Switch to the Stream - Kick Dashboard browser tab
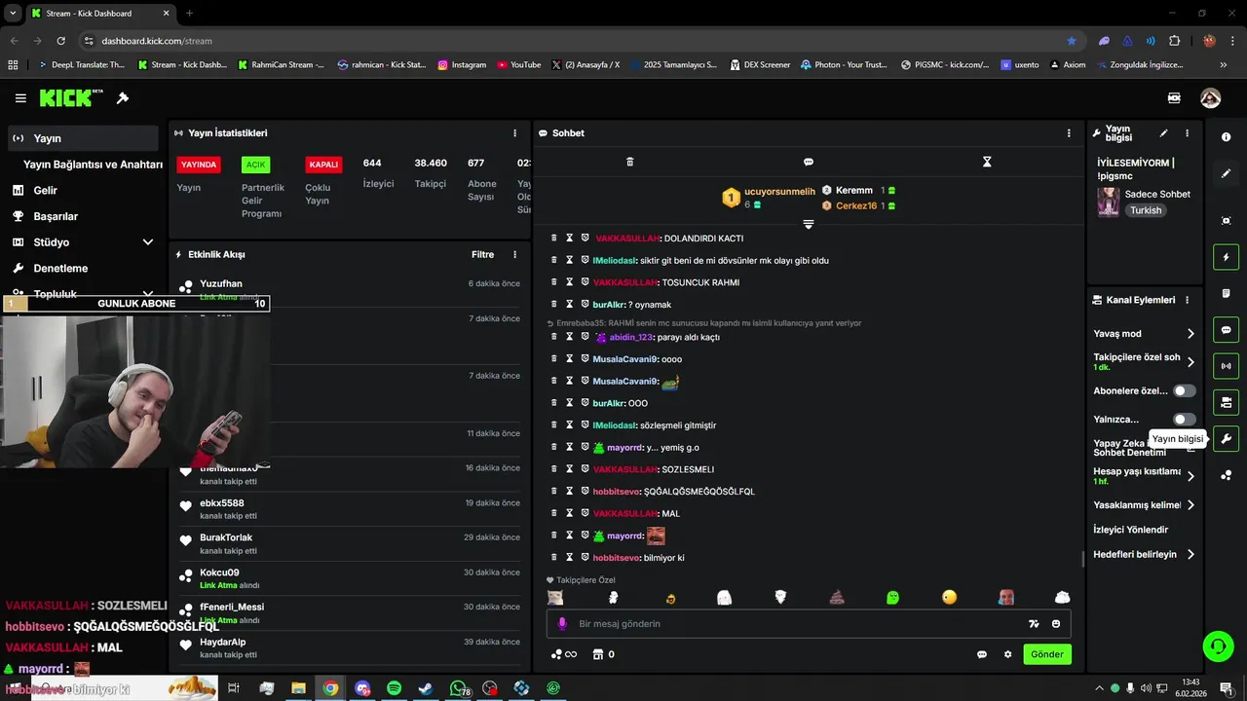Screen dimensions: 1247x701 click(x=99, y=14)
